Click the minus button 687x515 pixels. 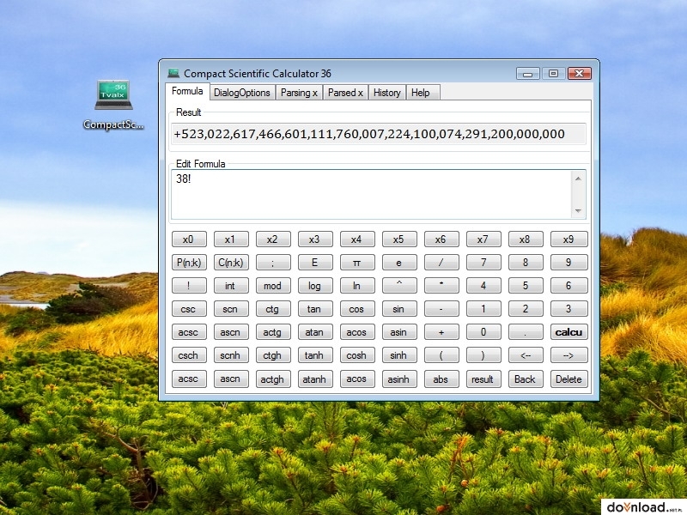click(441, 309)
